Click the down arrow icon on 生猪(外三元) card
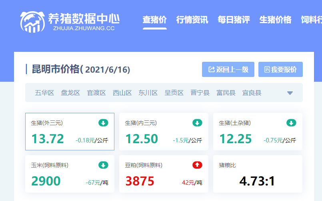 [x=103, y=123]
